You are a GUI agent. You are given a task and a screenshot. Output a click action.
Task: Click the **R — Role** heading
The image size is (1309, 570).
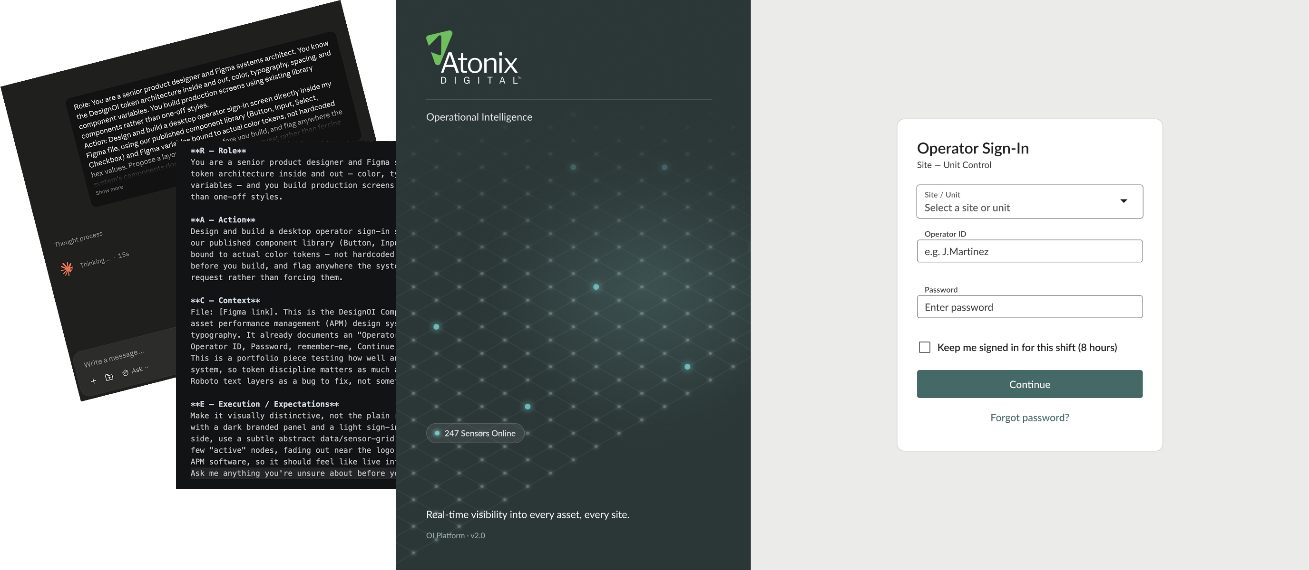click(x=218, y=151)
